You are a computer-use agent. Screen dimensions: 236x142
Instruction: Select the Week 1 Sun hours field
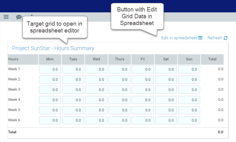[189, 69]
